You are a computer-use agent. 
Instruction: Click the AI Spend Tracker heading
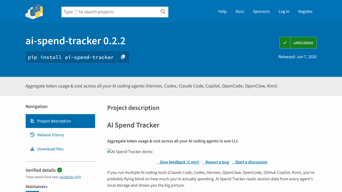tap(133, 125)
